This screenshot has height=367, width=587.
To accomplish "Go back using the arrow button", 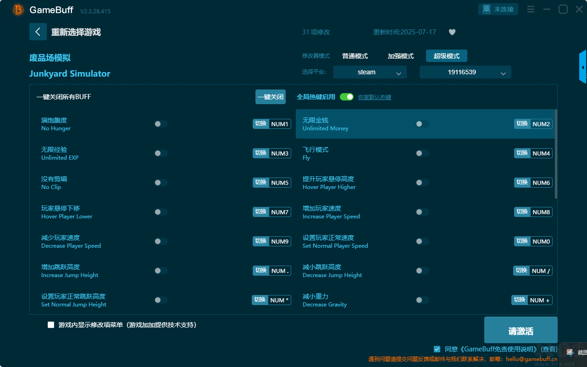I will [x=38, y=32].
